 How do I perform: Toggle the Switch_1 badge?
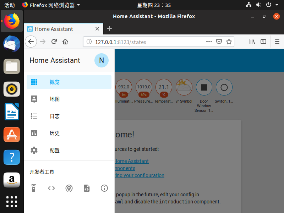224,87
